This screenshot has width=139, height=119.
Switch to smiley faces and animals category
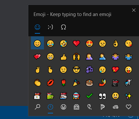point(63,107)
